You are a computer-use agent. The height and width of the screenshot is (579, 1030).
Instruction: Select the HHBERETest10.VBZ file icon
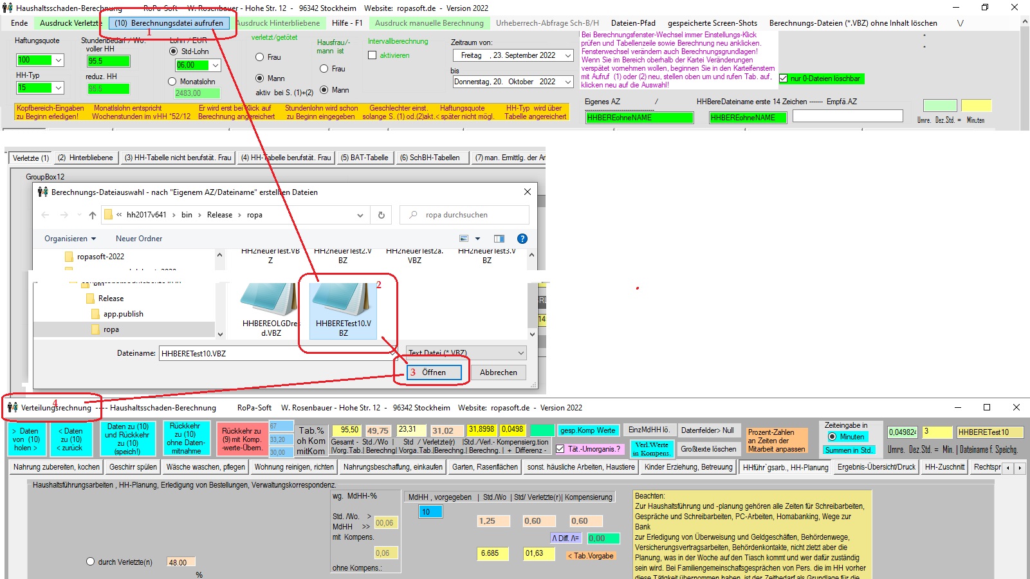click(343, 302)
